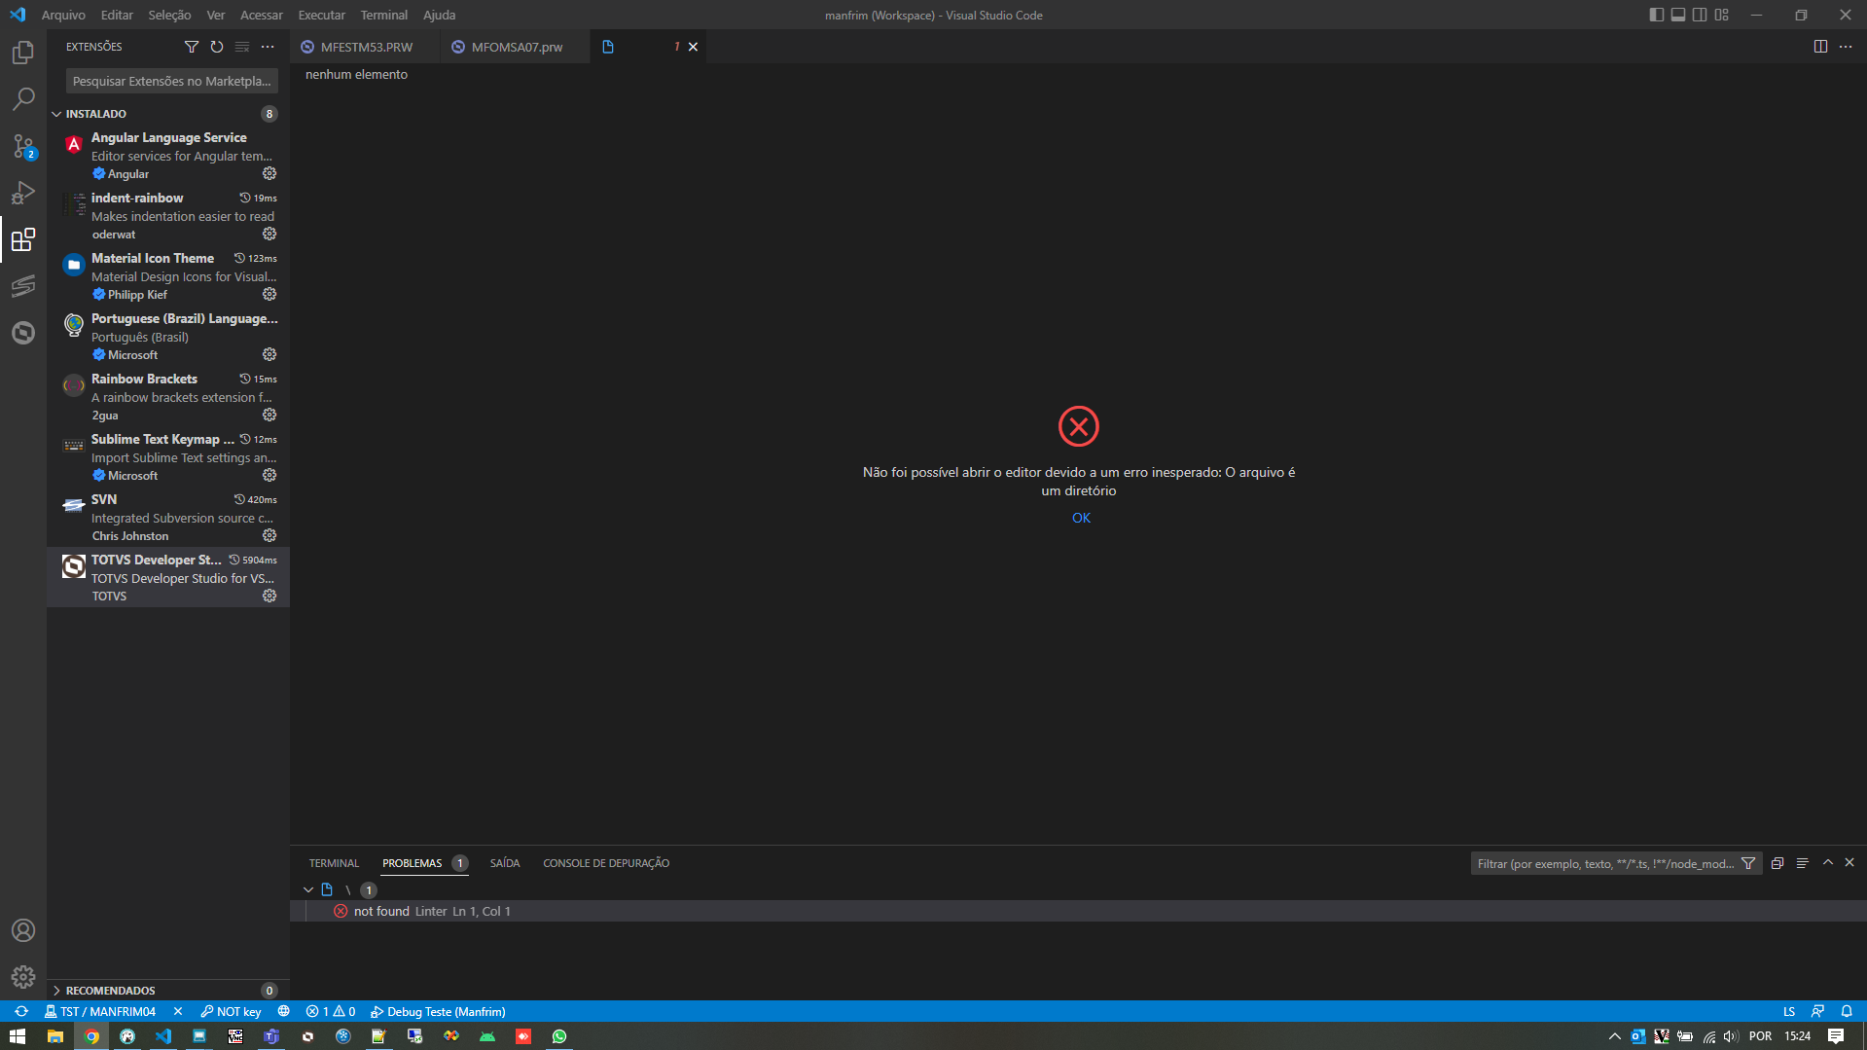Open the TOTVS extension view in activity bar
This screenshot has height=1050, width=1867.
[23, 332]
